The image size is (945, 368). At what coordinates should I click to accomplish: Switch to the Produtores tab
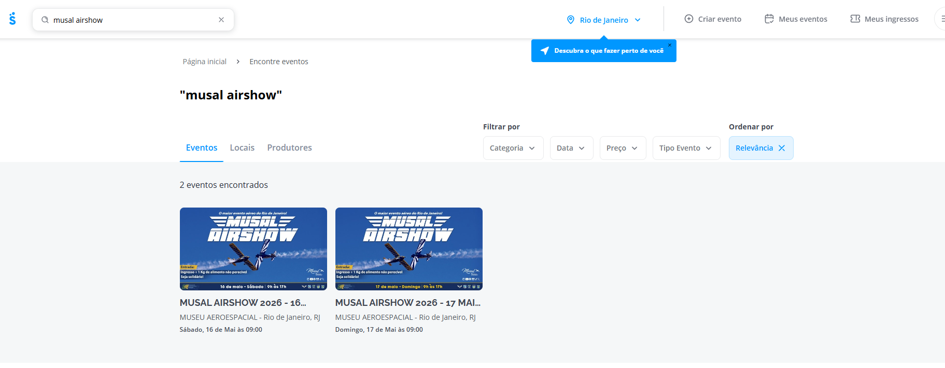(x=289, y=148)
